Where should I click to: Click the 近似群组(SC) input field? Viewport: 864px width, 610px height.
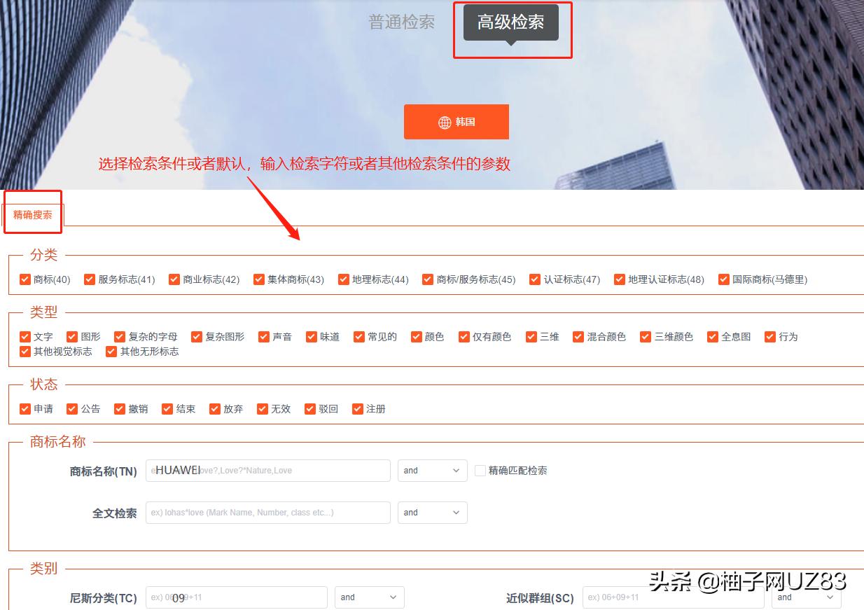[674, 597]
